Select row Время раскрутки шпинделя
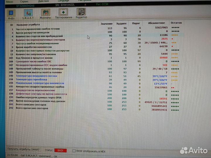 coord(95,32)
